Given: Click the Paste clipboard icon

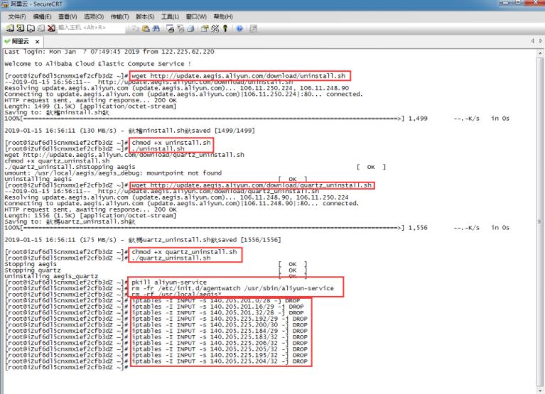Looking at the screenshot, I should point(146,28).
